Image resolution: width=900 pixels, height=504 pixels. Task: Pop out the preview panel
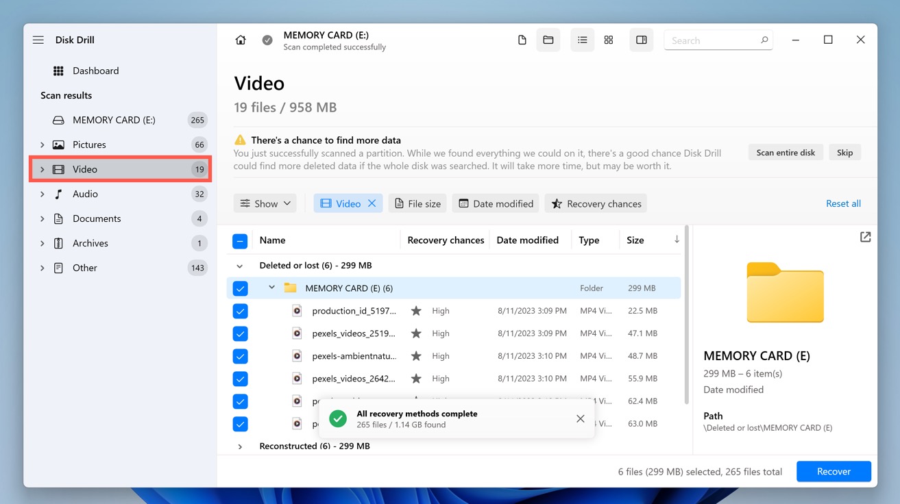(x=866, y=237)
